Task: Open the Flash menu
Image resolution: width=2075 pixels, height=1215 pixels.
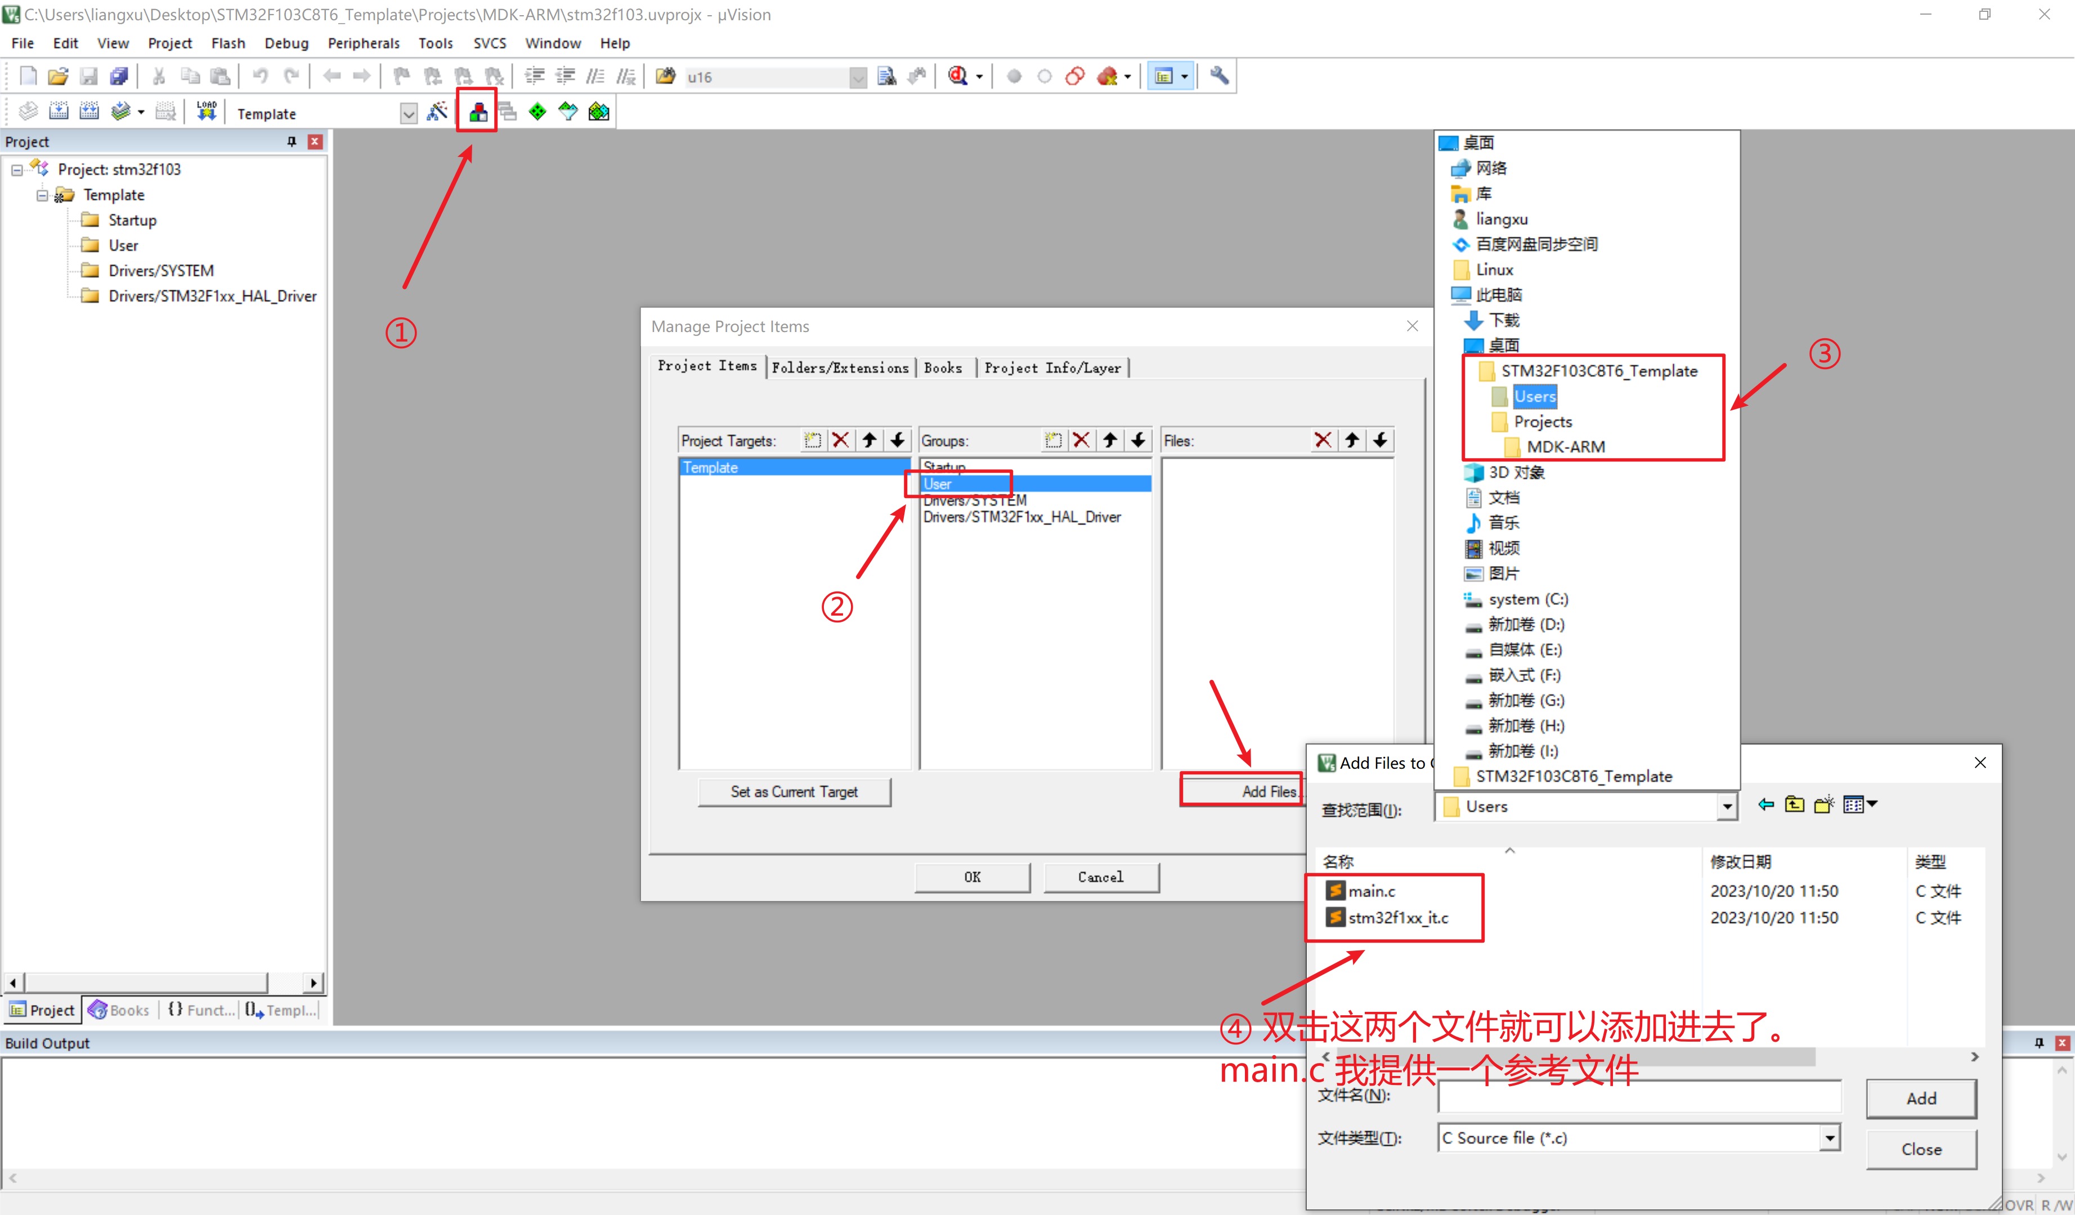Action: point(228,43)
